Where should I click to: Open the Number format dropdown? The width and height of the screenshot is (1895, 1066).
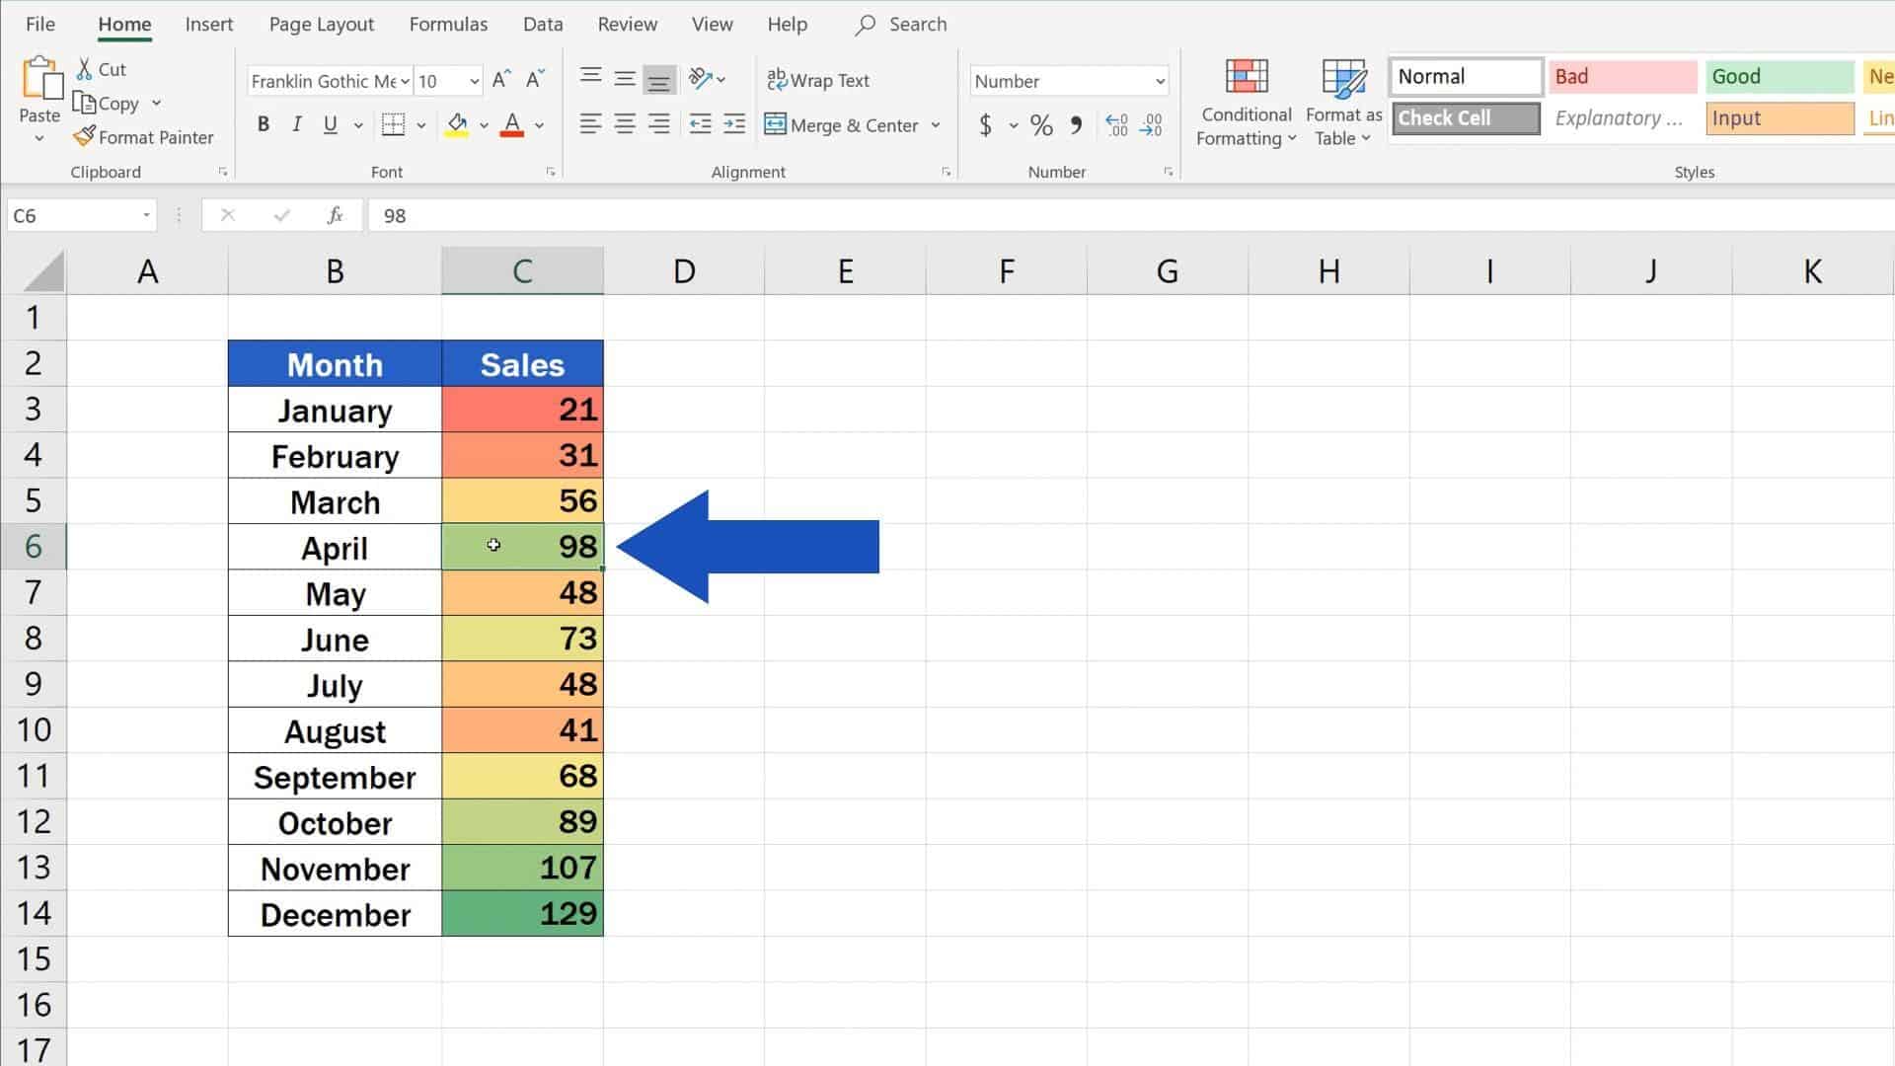(1160, 81)
